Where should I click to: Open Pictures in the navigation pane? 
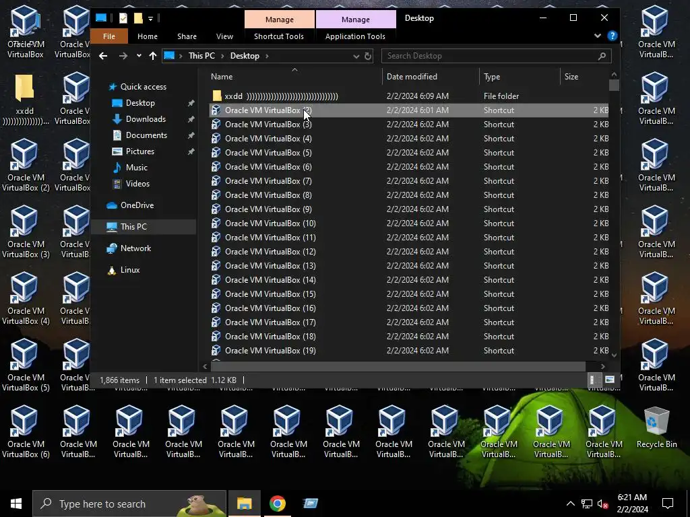[140, 151]
